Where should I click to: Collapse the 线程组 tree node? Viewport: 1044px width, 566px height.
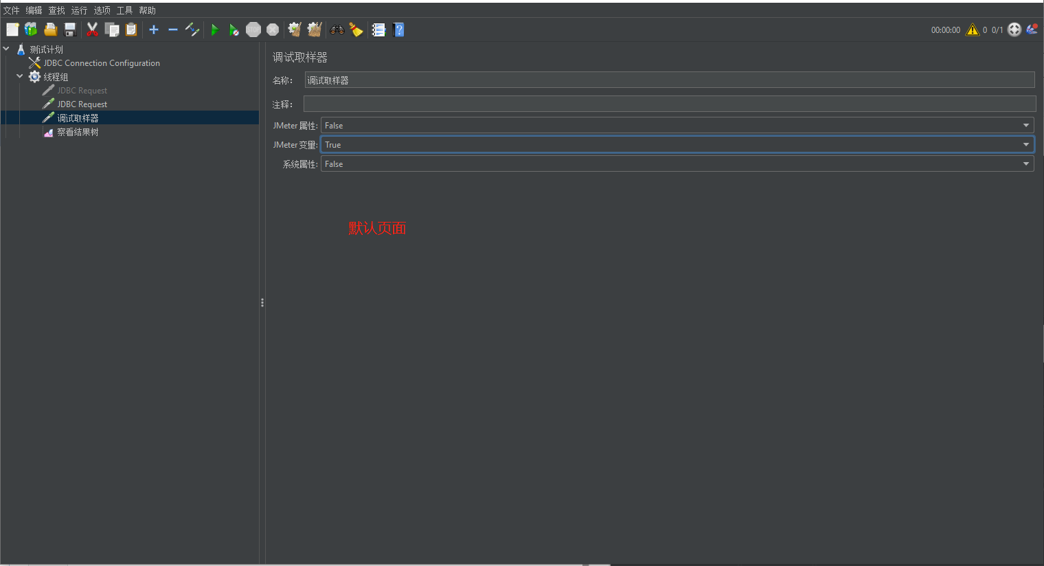coord(20,76)
